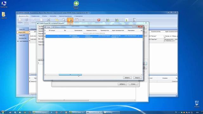Click the red X delete toolbar icon
Image resolution: width=203 pixels, height=114 pixels.
49,20
